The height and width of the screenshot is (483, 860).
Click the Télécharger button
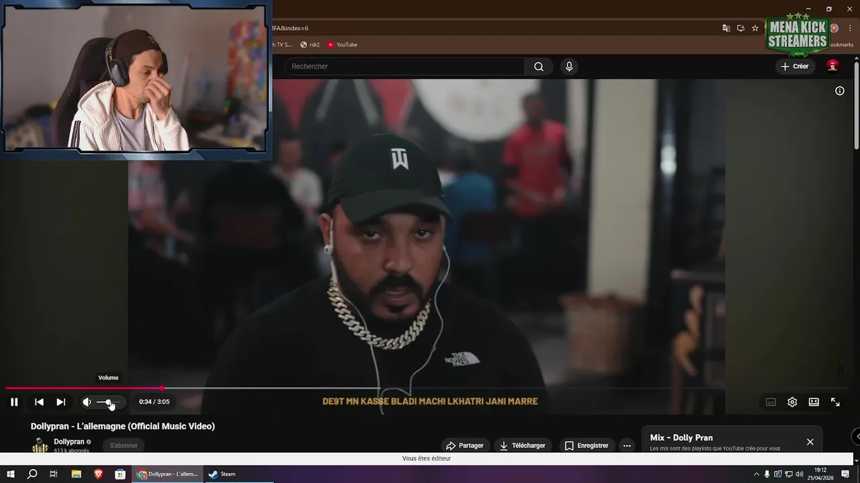(x=522, y=445)
